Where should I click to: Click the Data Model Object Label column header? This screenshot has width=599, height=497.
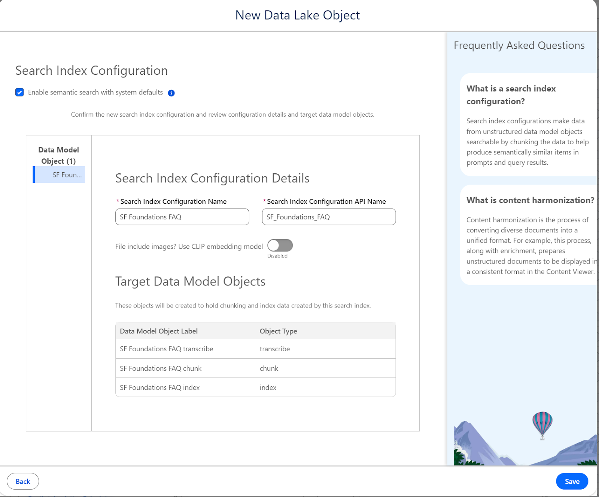[159, 331]
